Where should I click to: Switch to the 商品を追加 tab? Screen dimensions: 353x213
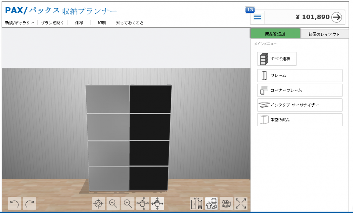pos(275,34)
